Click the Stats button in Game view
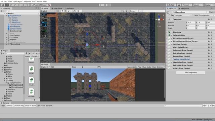 click(154, 67)
